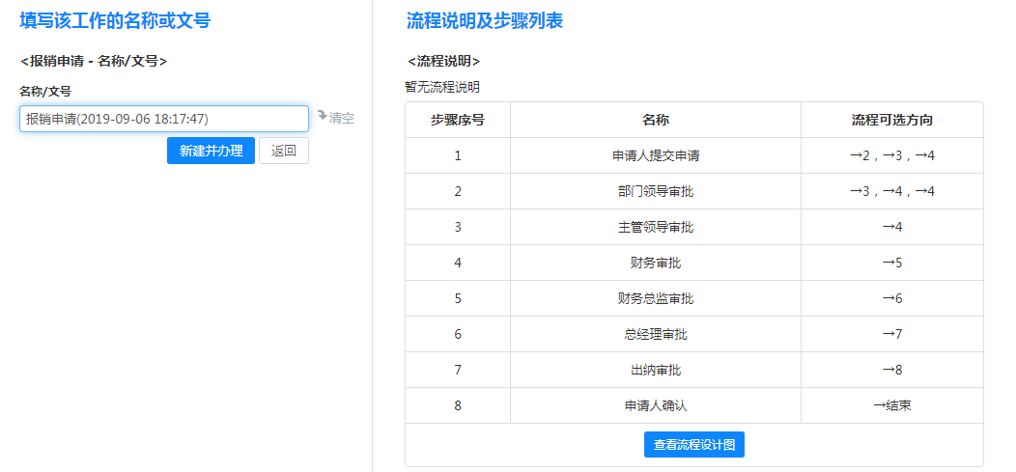The image size is (1016, 472).
Task: Click the 名称 column header in table
Action: click(x=656, y=121)
